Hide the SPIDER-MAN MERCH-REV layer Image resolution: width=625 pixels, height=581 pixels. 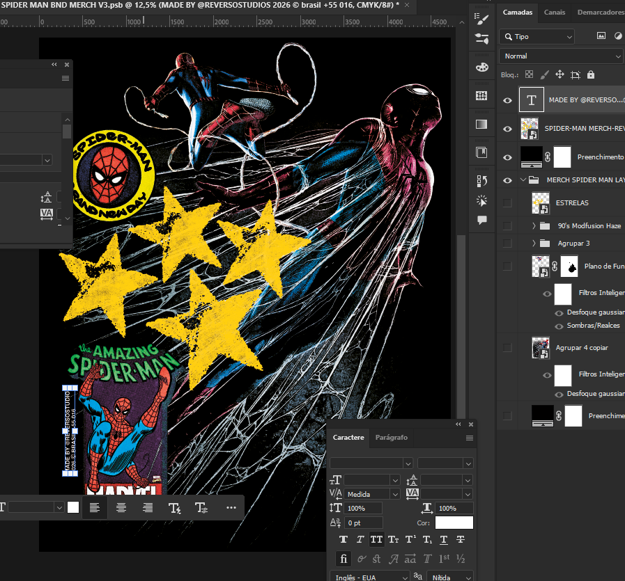coord(507,129)
